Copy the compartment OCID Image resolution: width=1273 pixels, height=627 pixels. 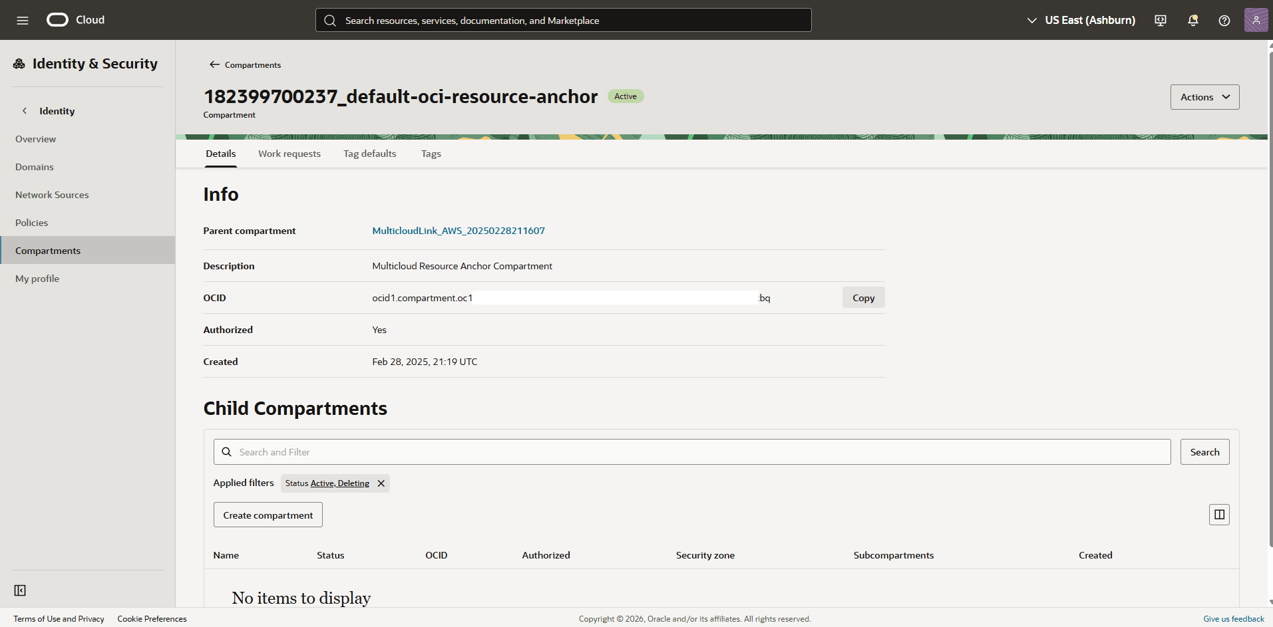point(863,298)
